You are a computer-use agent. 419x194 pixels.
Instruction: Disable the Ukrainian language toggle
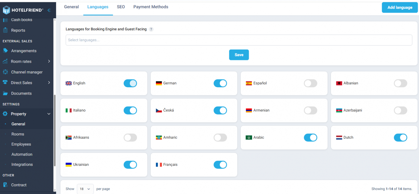[130, 165]
